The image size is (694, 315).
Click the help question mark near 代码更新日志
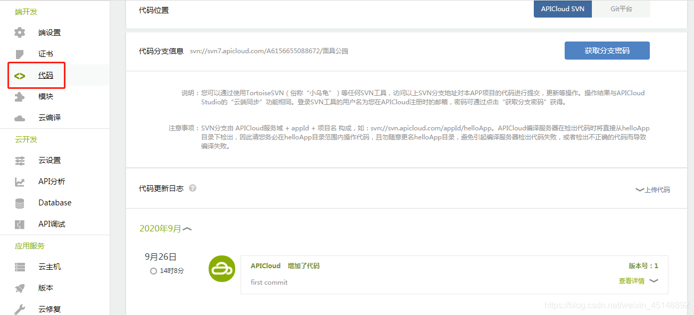point(193,188)
